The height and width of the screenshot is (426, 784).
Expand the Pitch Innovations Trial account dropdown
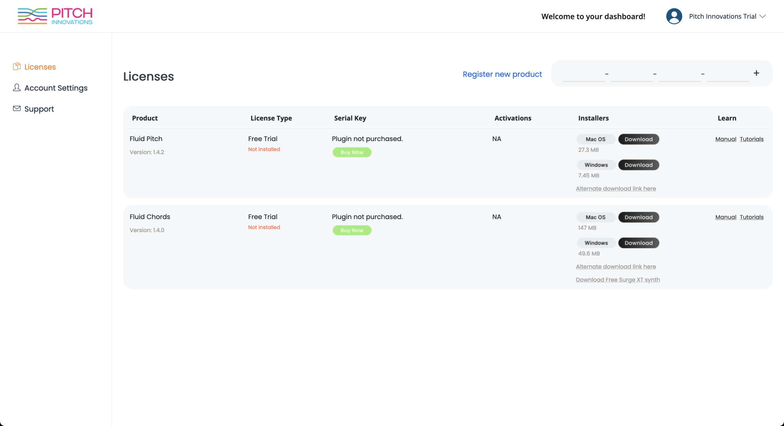[763, 16]
